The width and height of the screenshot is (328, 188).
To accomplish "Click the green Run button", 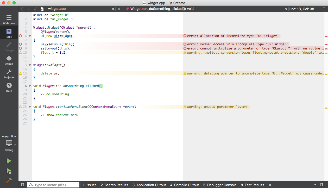I will [x=9, y=161].
